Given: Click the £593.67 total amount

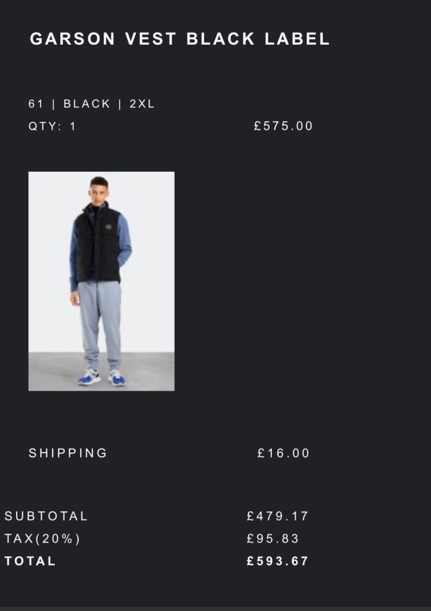Looking at the screenshot, I should 278,561.
